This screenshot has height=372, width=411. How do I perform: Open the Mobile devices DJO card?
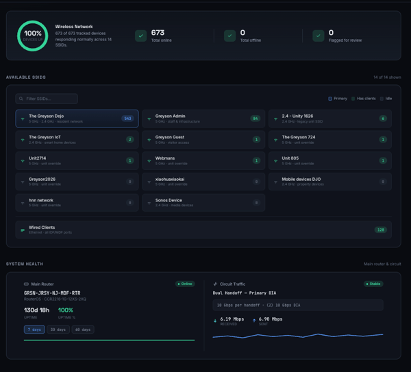(330, 182)
